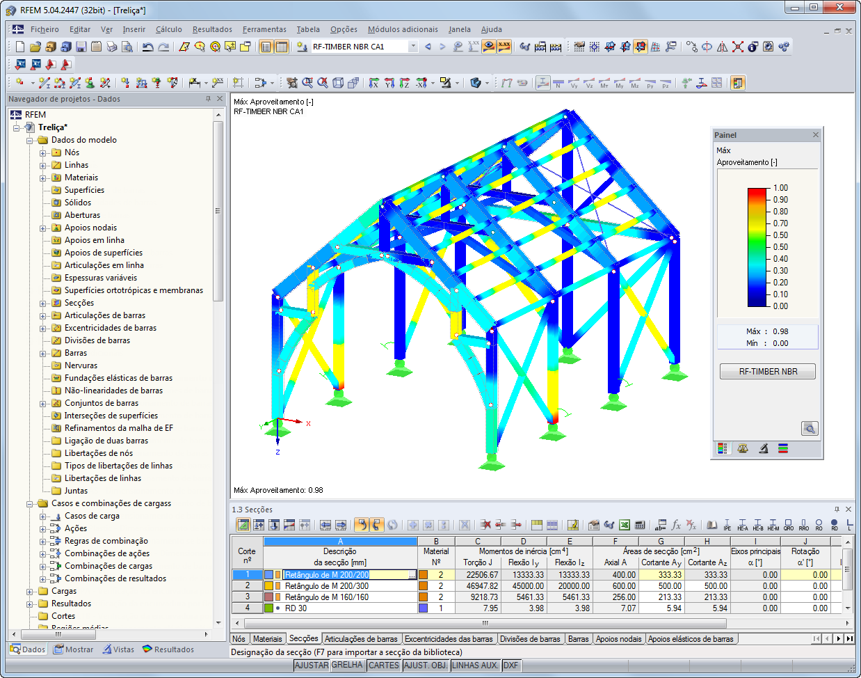Save the model with floppy disk icon
The image size is (861, 678).
(81, 47)
